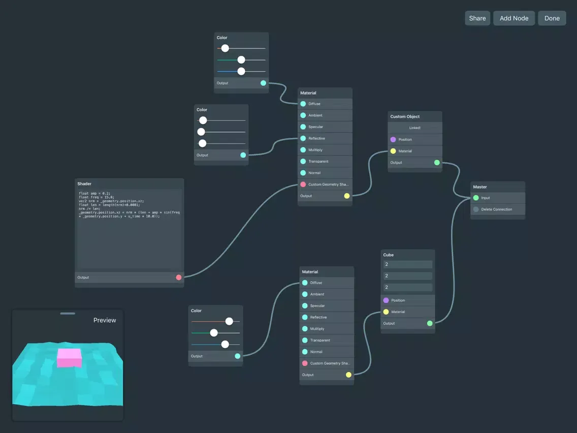This screenshot has width=577, height=433.
Task: Select Multiply port on Material feeding Cube
Action: point(305,329)
